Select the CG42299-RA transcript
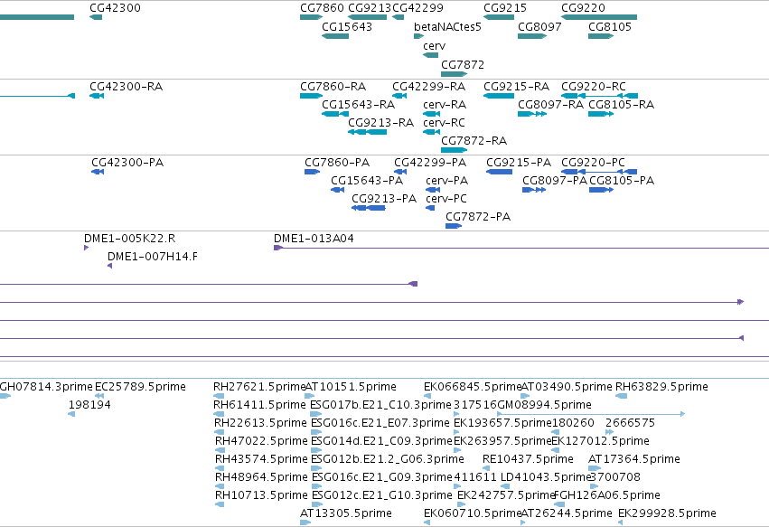Screen dimensions: 769x527 (x=399, y=96)
